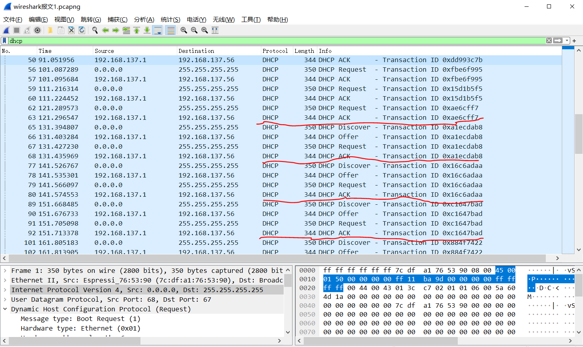Reload this capture file

(82, 30)
